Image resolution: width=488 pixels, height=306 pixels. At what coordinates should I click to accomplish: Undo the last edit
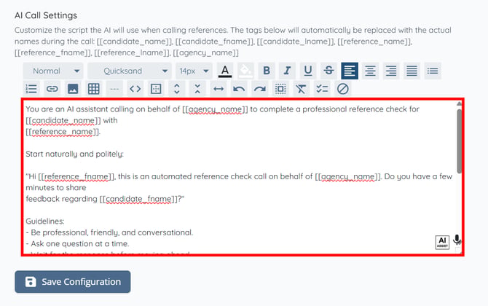click(239, 89)
